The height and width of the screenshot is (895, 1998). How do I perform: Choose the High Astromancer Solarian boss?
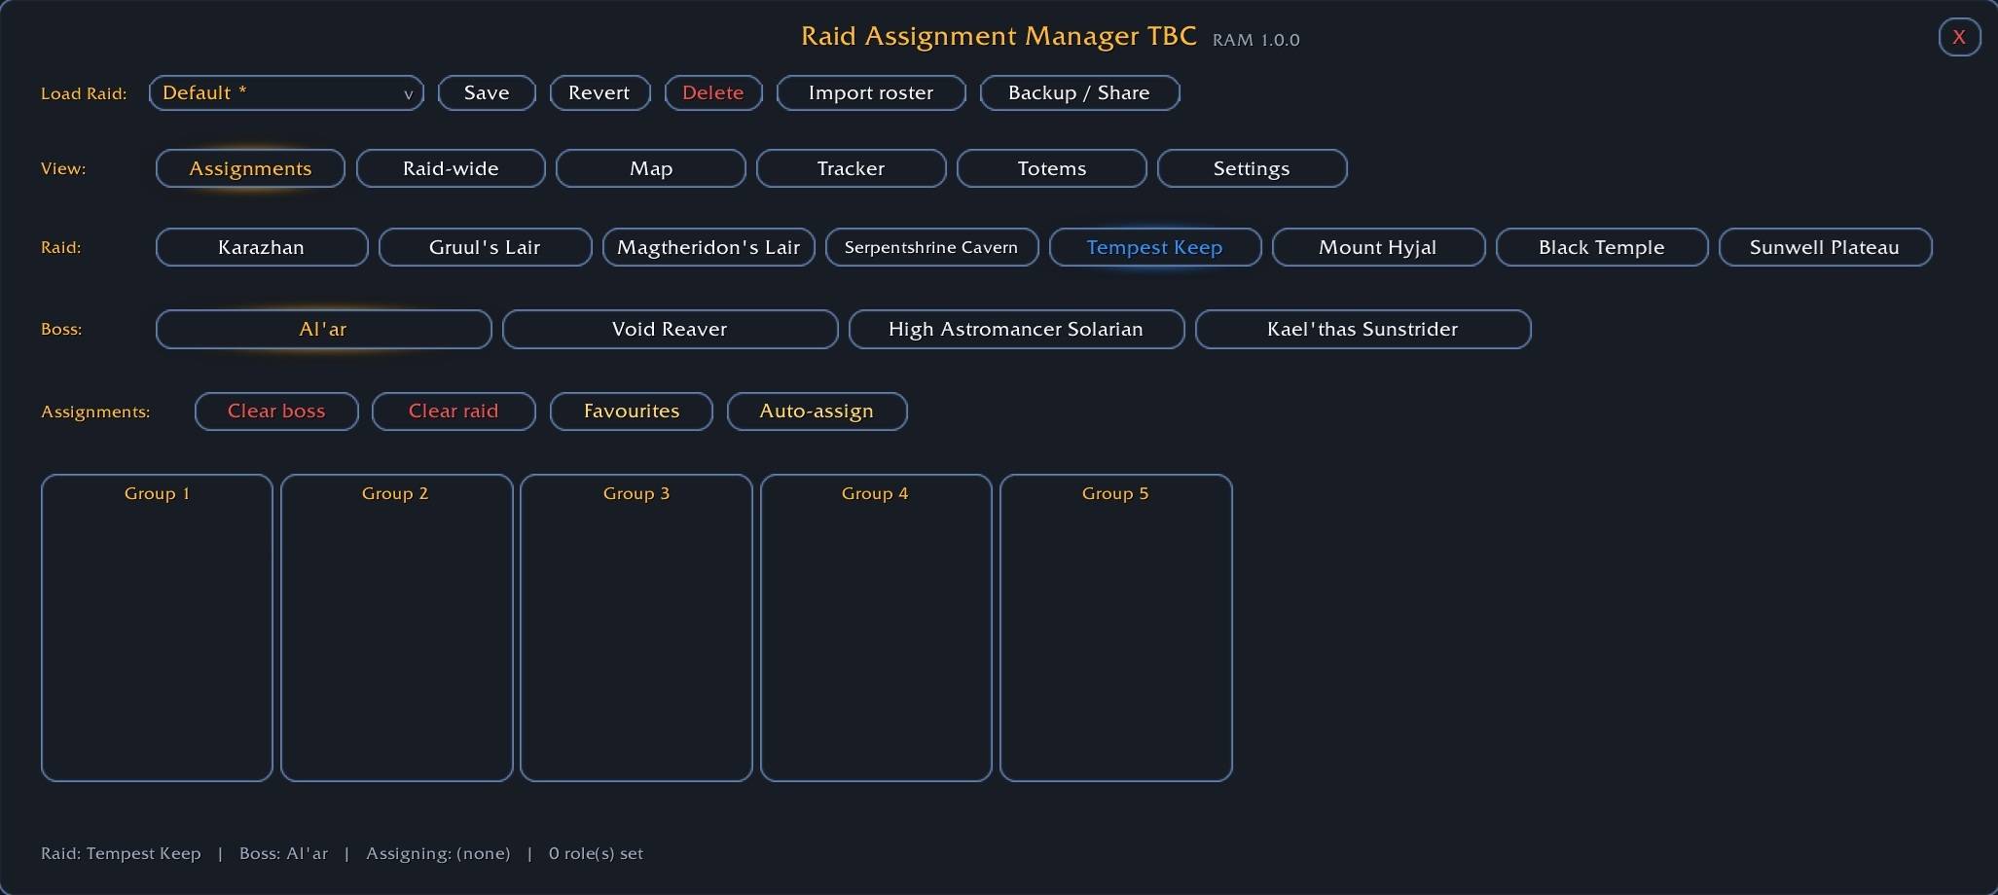[1016, 329]
